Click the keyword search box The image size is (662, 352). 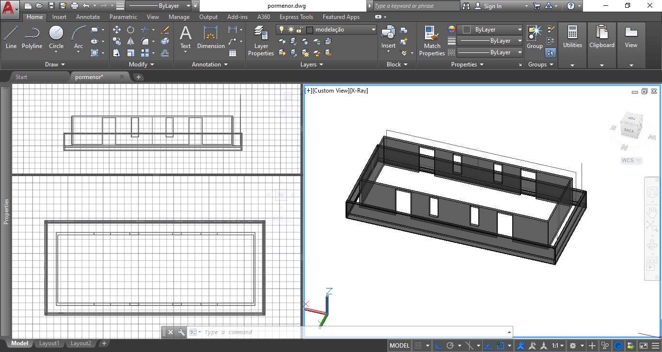(417, 6)
